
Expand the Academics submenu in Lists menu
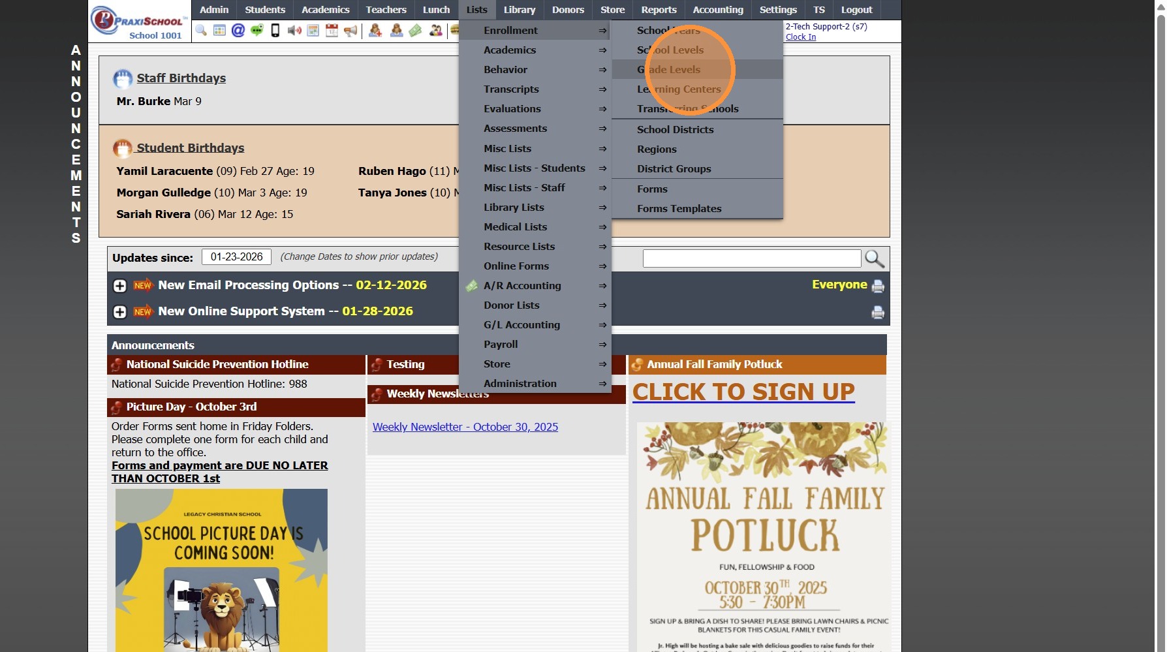[535, 50]
